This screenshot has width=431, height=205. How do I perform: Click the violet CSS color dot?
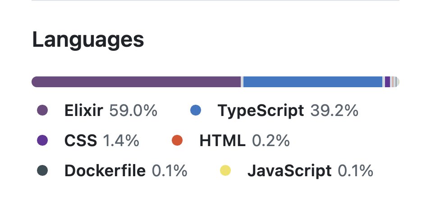tap(42, 140)
